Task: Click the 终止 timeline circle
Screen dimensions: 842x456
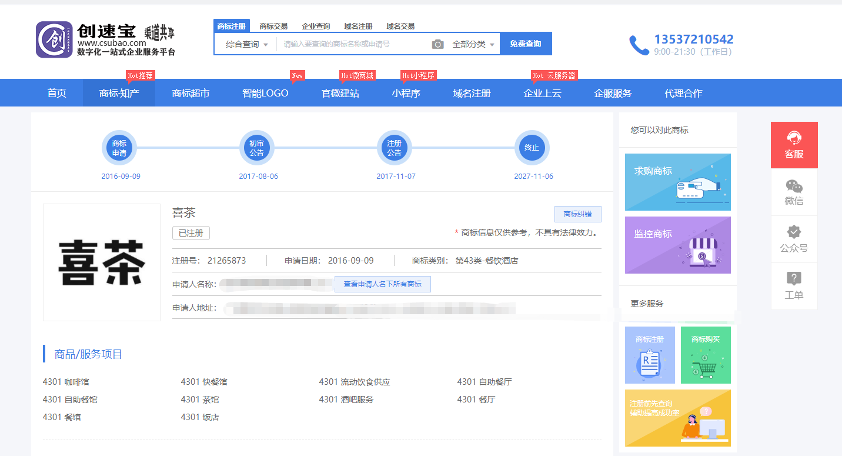Action: pos(532,148)
